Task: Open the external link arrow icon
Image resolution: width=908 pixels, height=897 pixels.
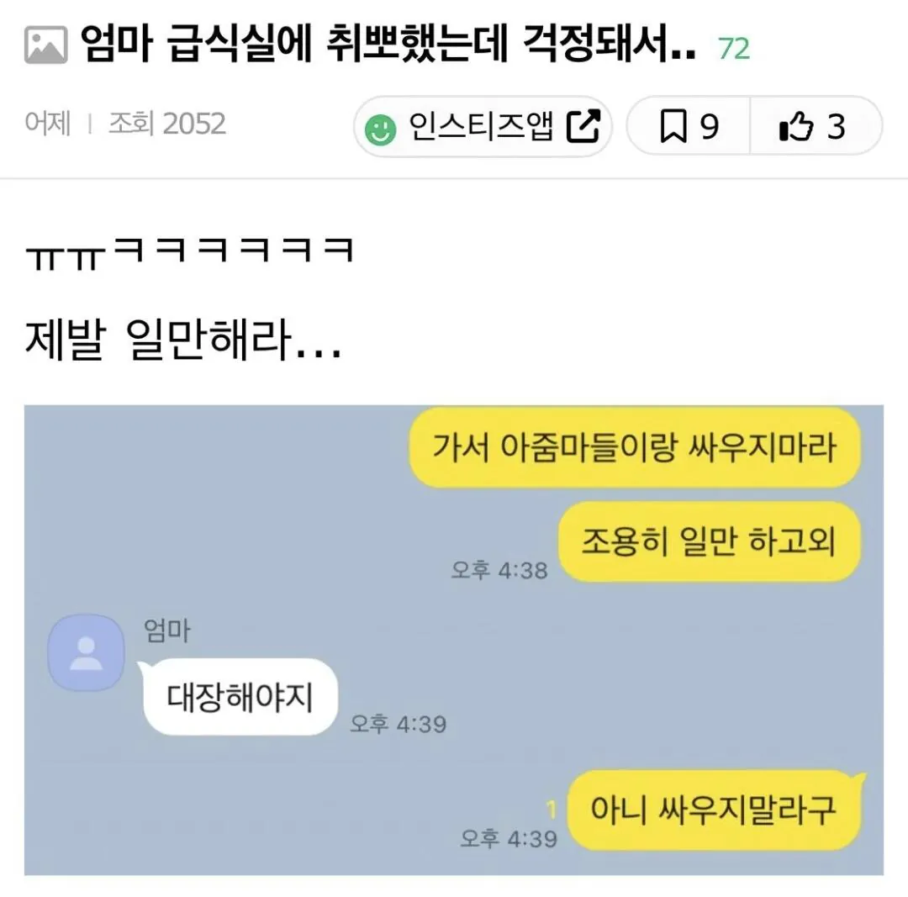Action: point(583,125)
